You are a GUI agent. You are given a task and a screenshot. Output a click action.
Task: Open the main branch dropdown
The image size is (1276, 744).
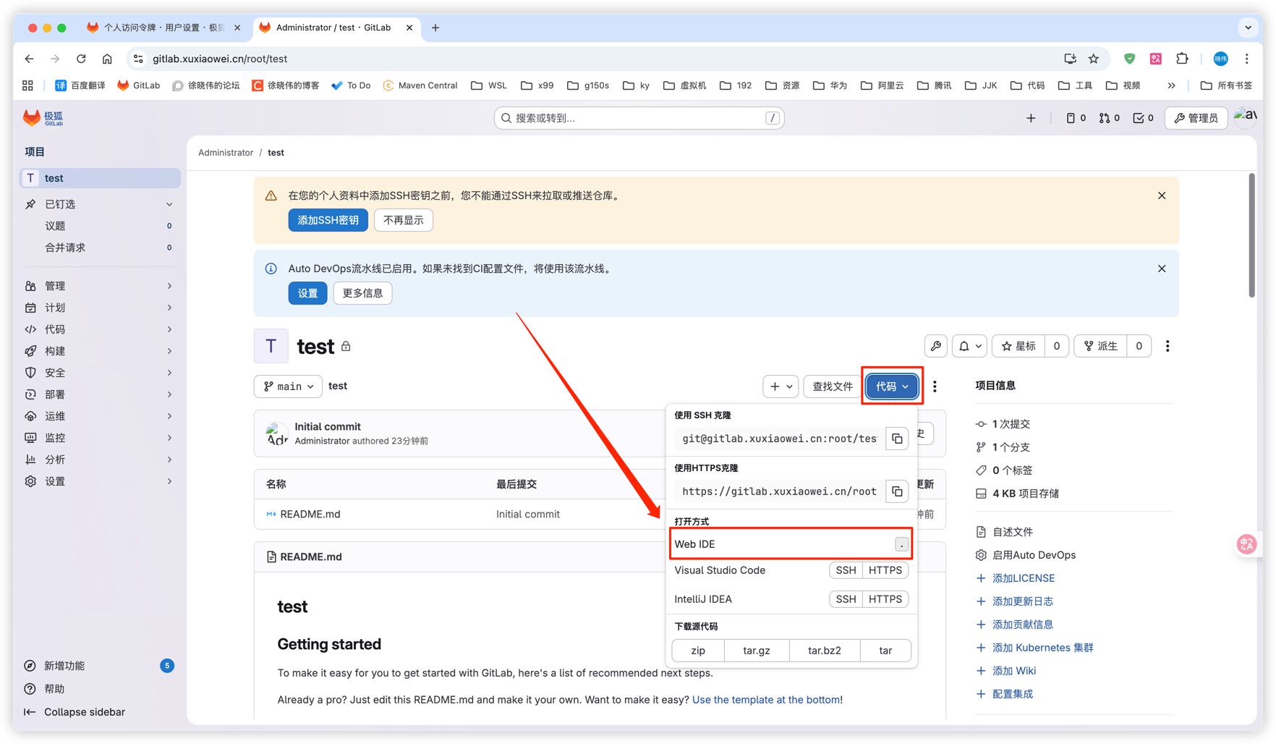tap(288, 386)
